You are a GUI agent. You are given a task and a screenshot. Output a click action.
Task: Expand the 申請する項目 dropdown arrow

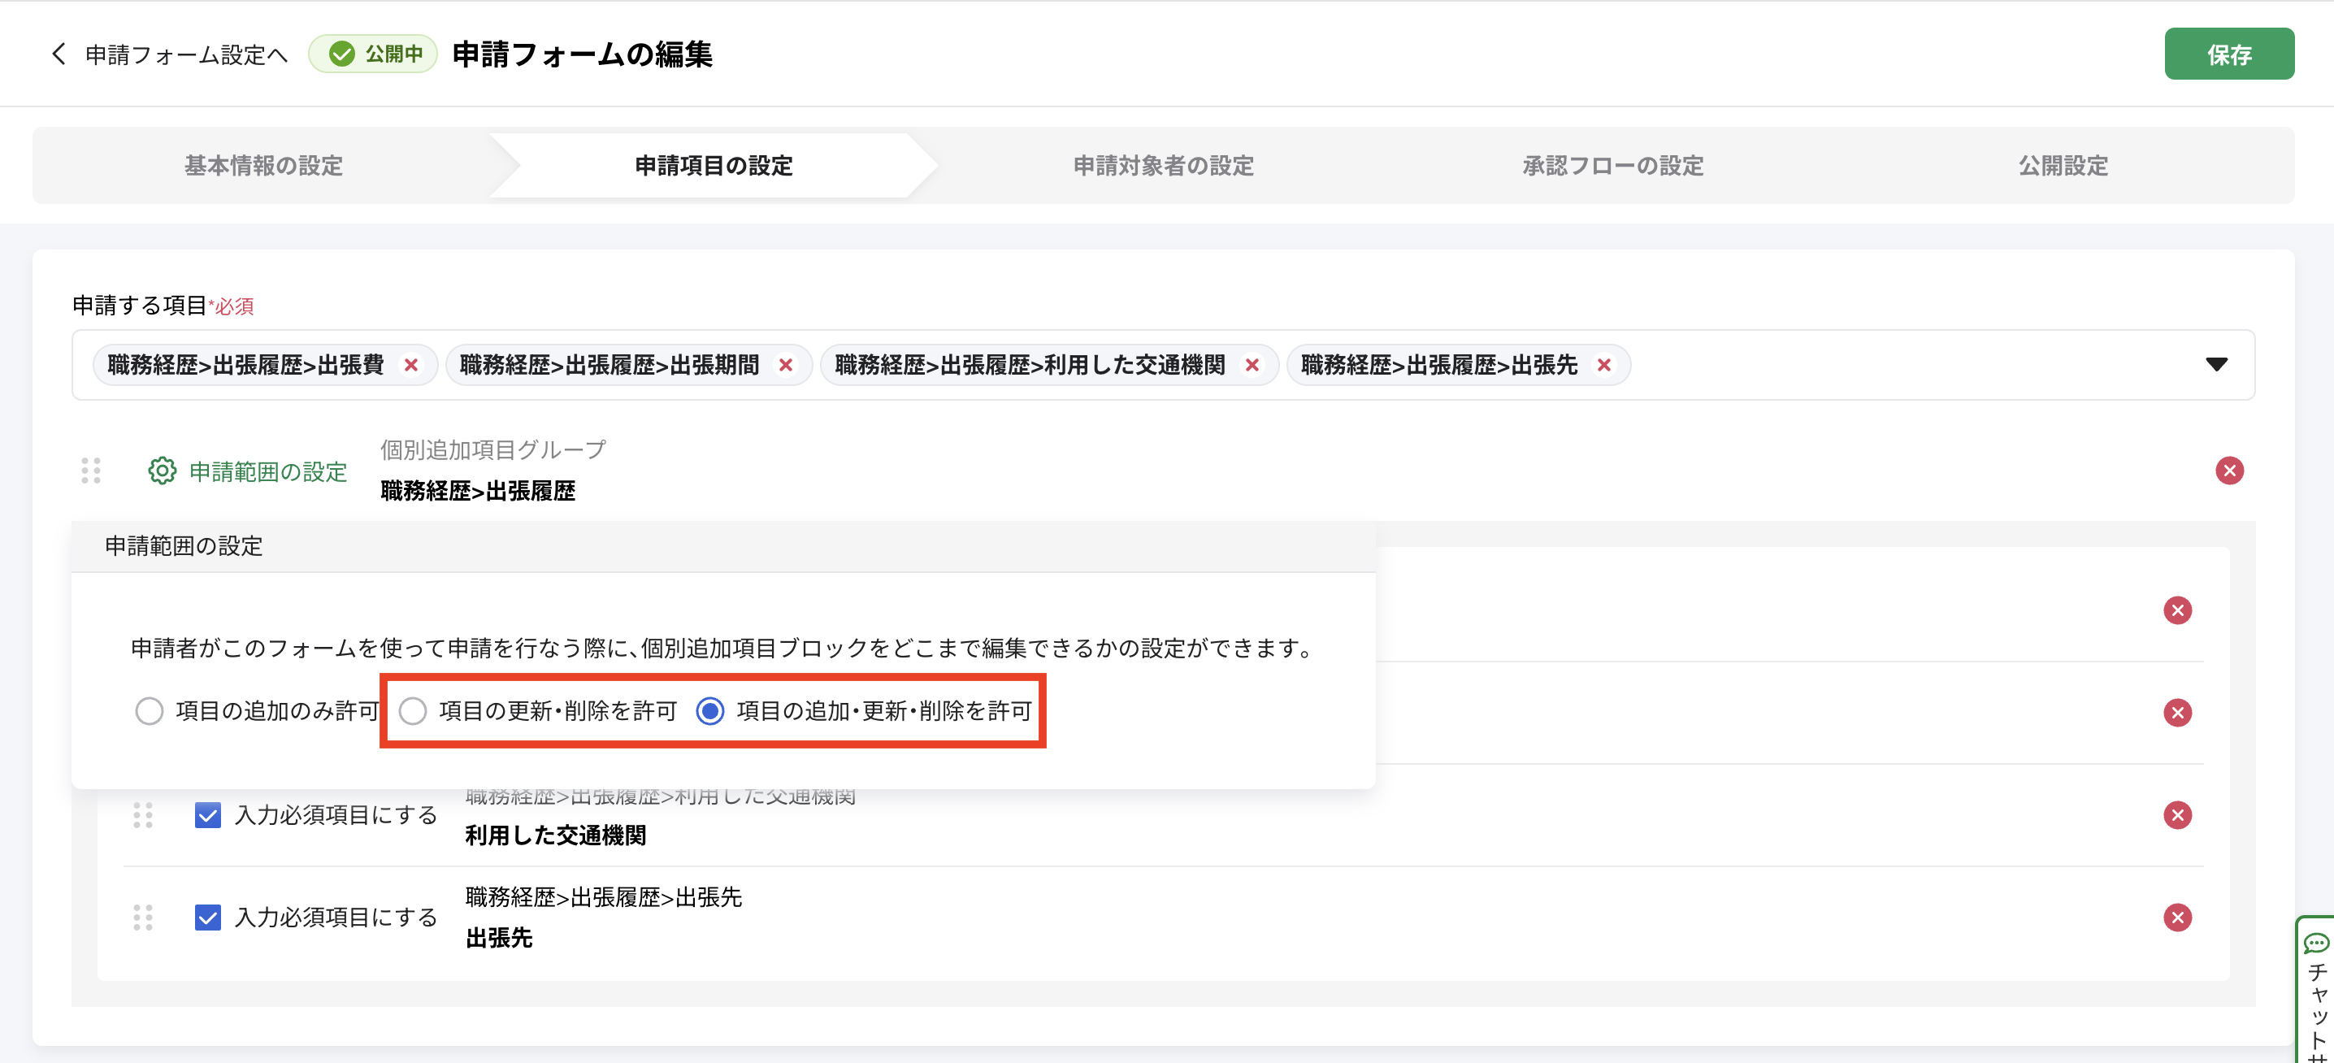click(x=2216, y=365)
